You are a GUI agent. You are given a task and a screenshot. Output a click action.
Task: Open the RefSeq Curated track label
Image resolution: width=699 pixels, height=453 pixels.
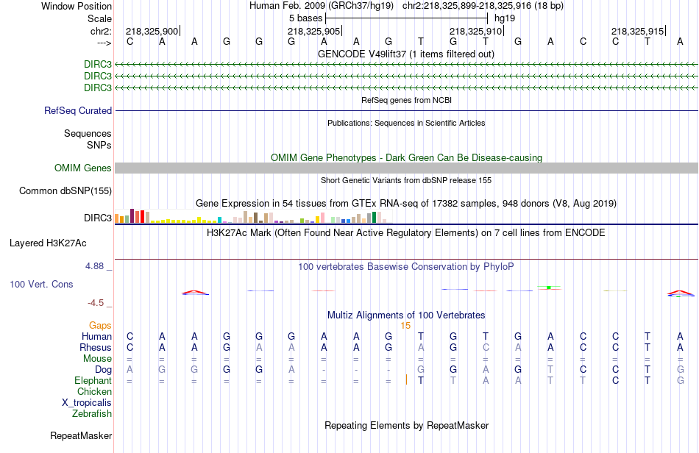(78, 110)
